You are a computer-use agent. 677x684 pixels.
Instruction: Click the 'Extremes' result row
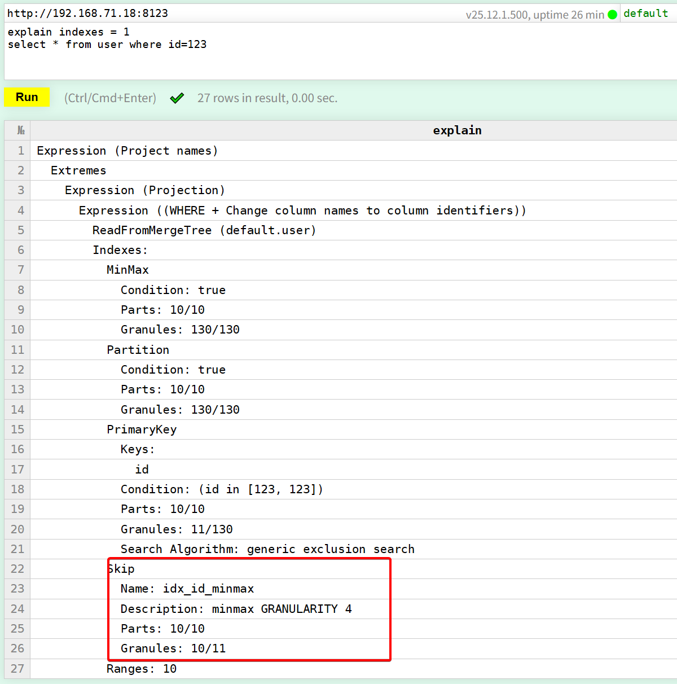click(78, 170)
